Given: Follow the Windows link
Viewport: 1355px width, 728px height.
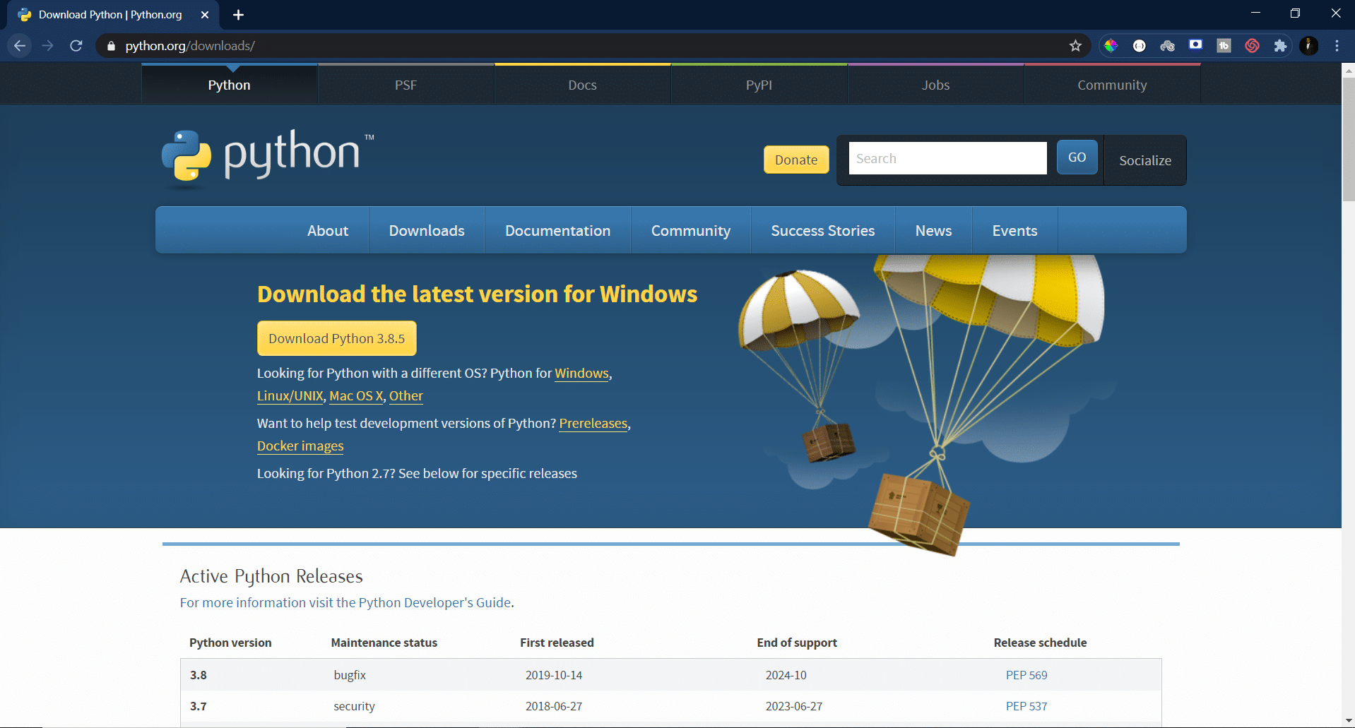Looking at the screenshot, I should 582,374.
